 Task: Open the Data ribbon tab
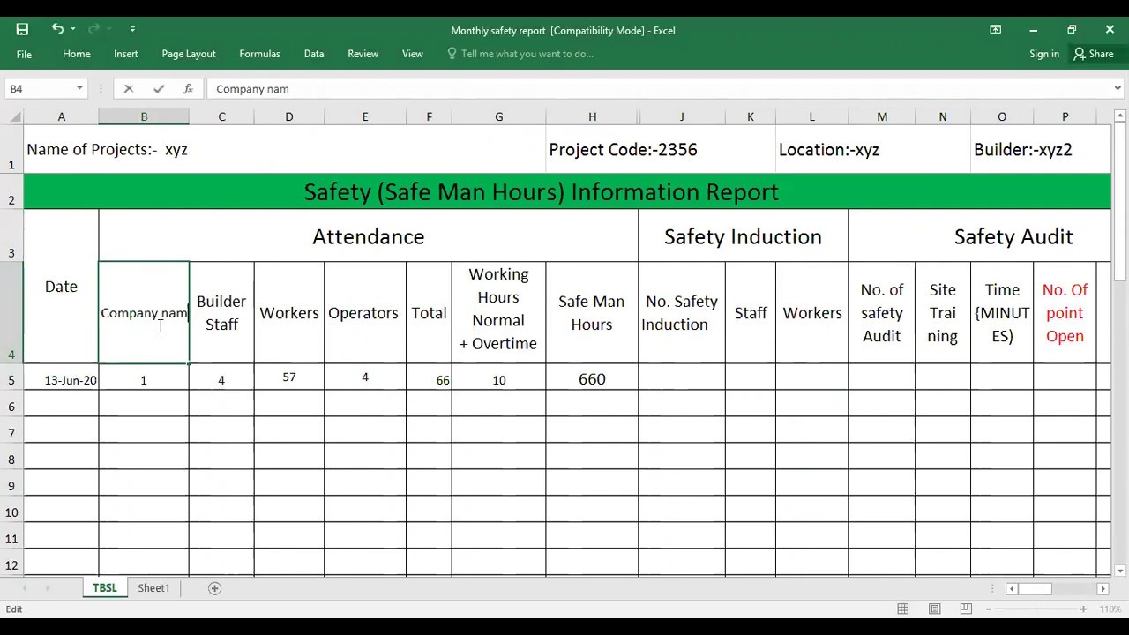[x=314, y=54]
